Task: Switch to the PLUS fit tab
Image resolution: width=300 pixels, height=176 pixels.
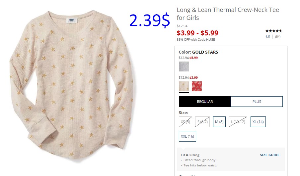Action: (257, 102)
